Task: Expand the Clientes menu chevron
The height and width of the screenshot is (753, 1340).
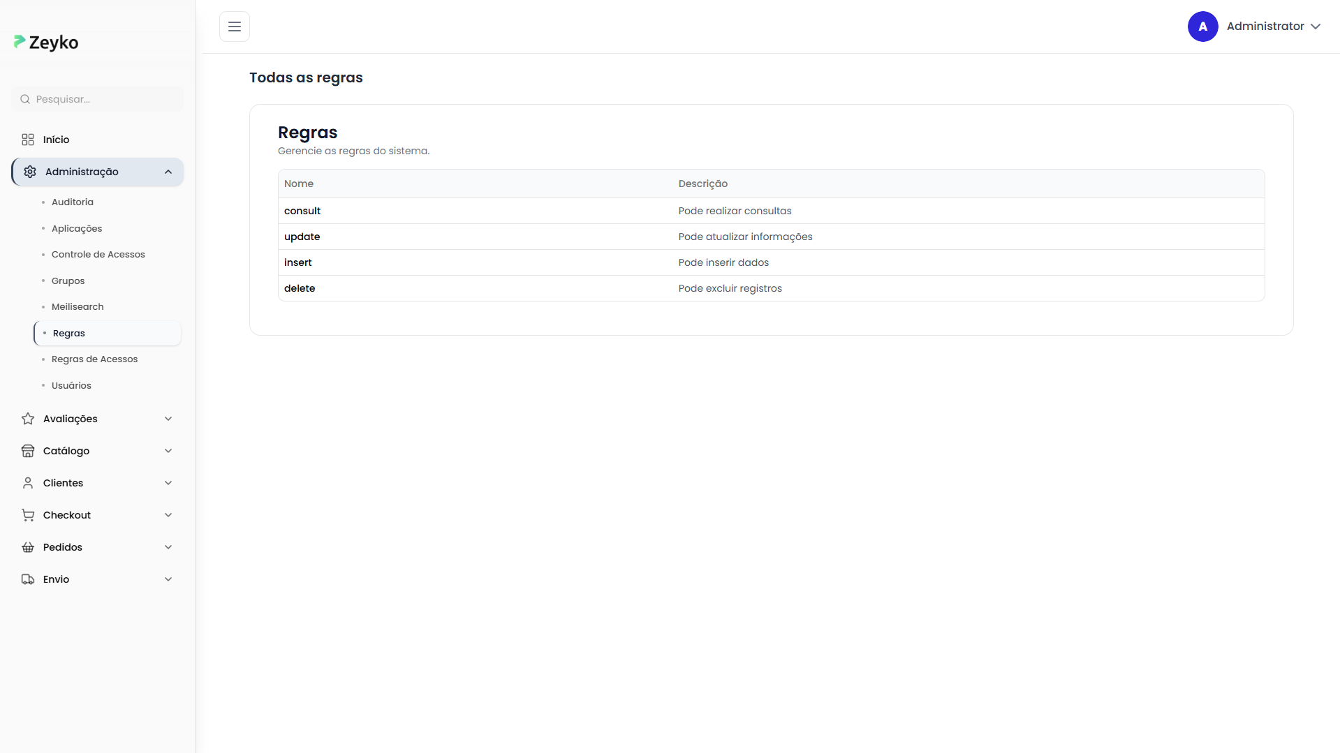Action: tap(168, 483)
